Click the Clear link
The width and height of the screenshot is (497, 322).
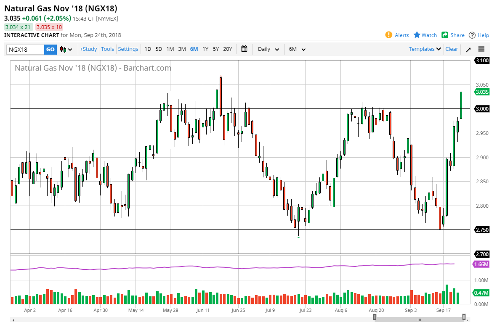click(452, 49)
